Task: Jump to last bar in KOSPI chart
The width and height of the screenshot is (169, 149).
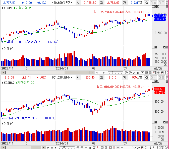Action: (104, 73)
